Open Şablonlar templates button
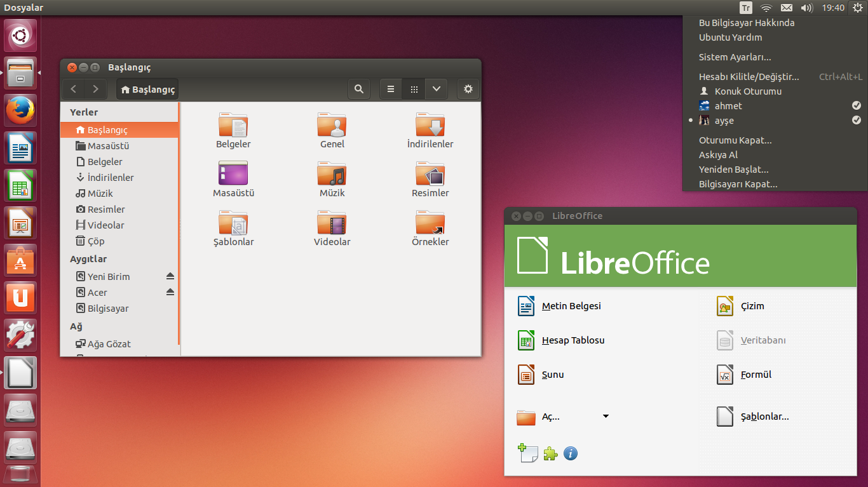This screenshot has width=868, height=487. point(753,417)
